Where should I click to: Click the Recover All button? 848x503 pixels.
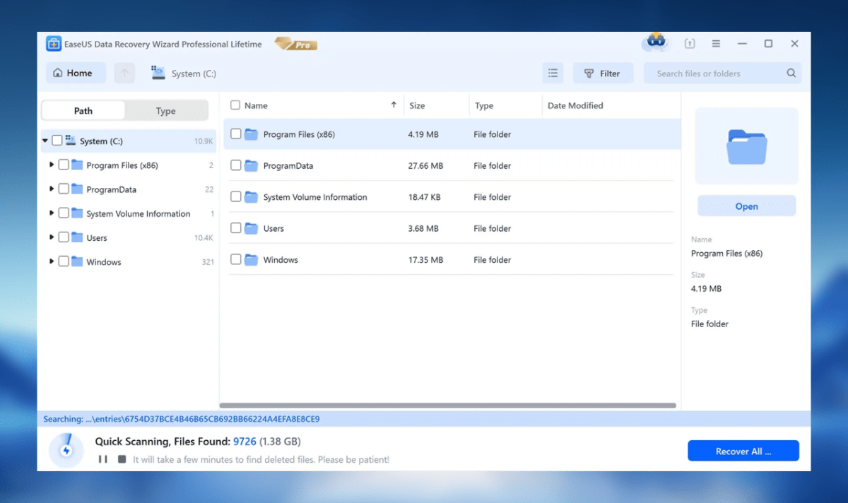(x=743, y=451)
